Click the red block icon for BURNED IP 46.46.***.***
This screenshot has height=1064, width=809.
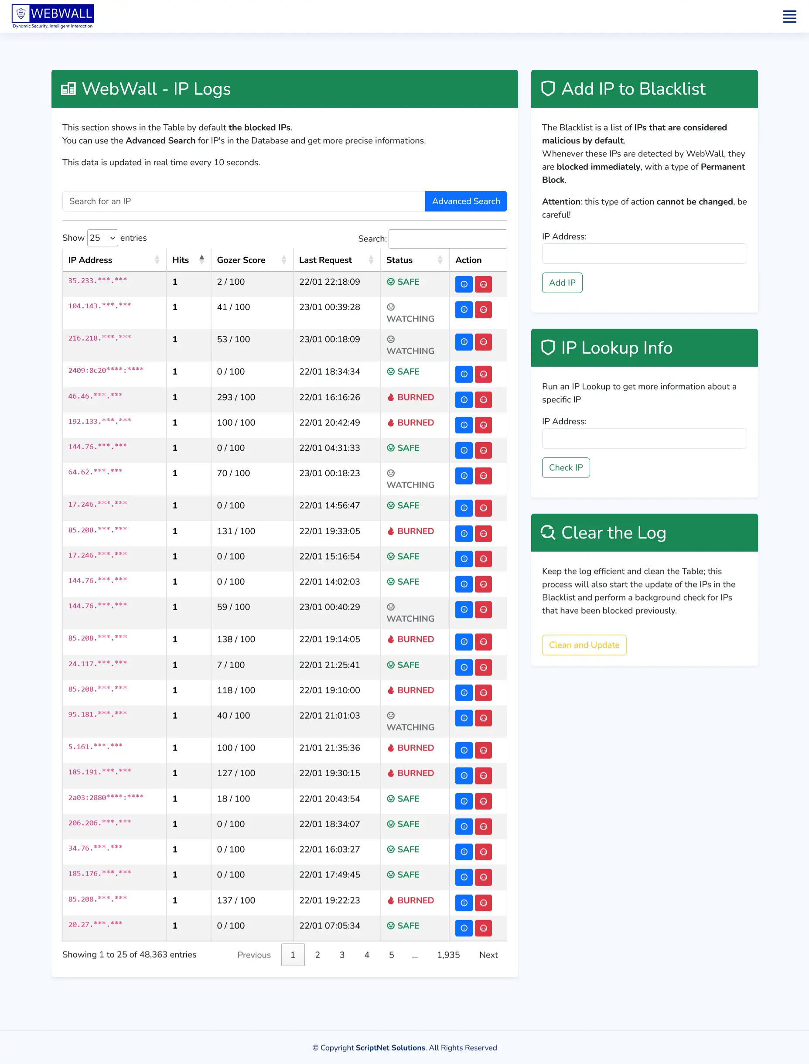pos(484,399)
